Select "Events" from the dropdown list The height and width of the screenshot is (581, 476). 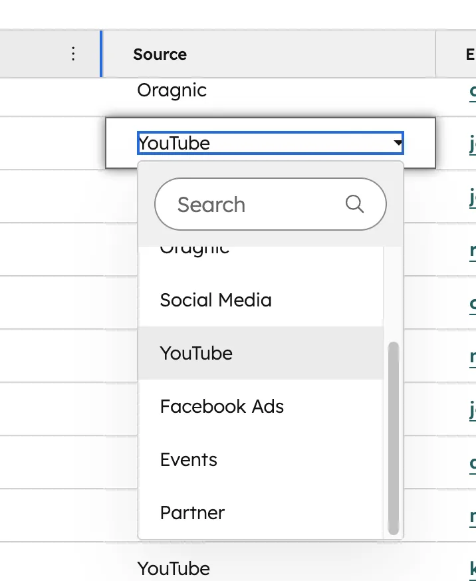point(188,459)
